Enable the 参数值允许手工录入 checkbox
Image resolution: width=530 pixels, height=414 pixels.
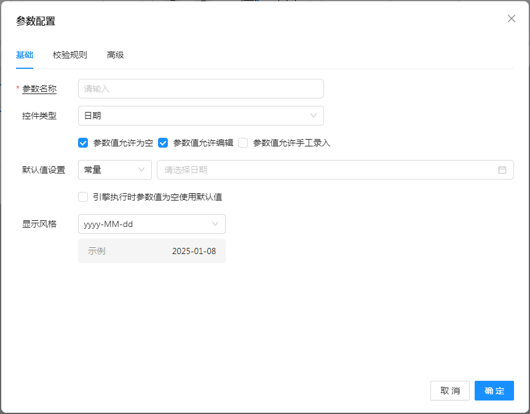tap(243, 143)
